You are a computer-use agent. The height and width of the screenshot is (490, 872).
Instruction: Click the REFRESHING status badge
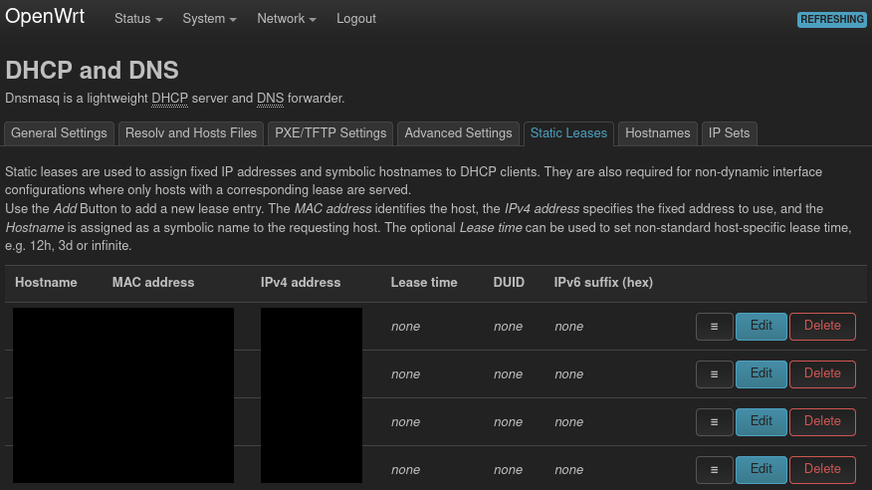click(831, 20)
